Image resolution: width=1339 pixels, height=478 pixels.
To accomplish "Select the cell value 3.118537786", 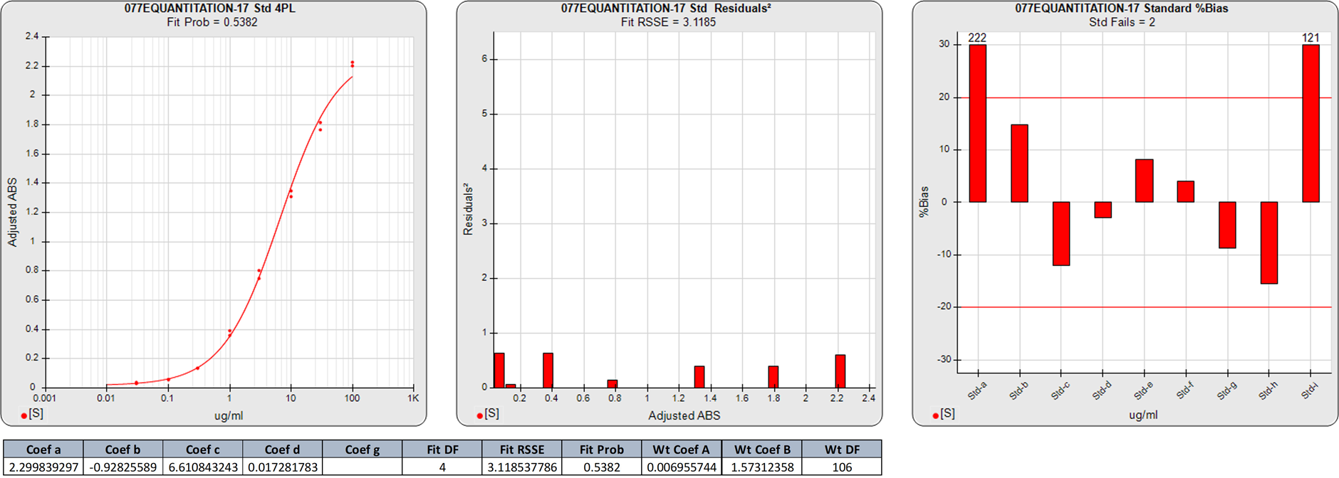I will tap(522, 467).
